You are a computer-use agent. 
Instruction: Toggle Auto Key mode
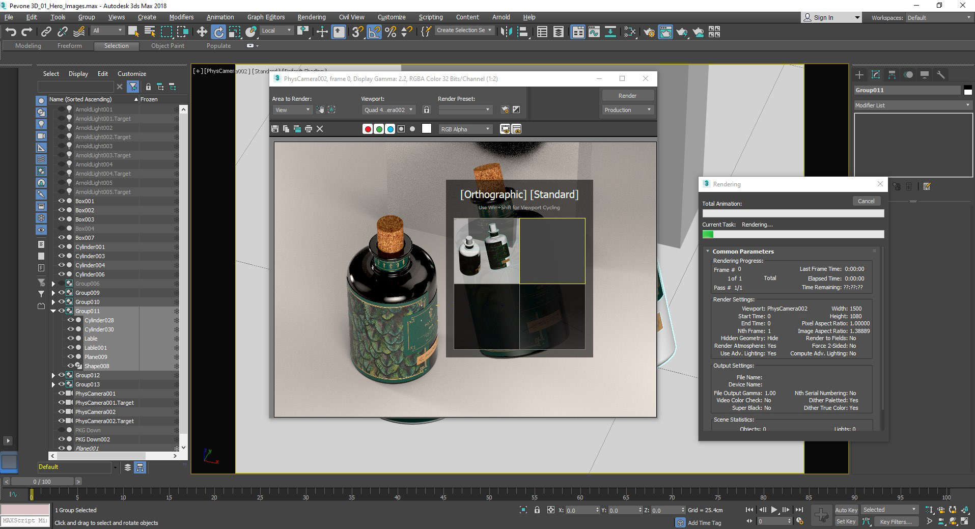[846, 510]
